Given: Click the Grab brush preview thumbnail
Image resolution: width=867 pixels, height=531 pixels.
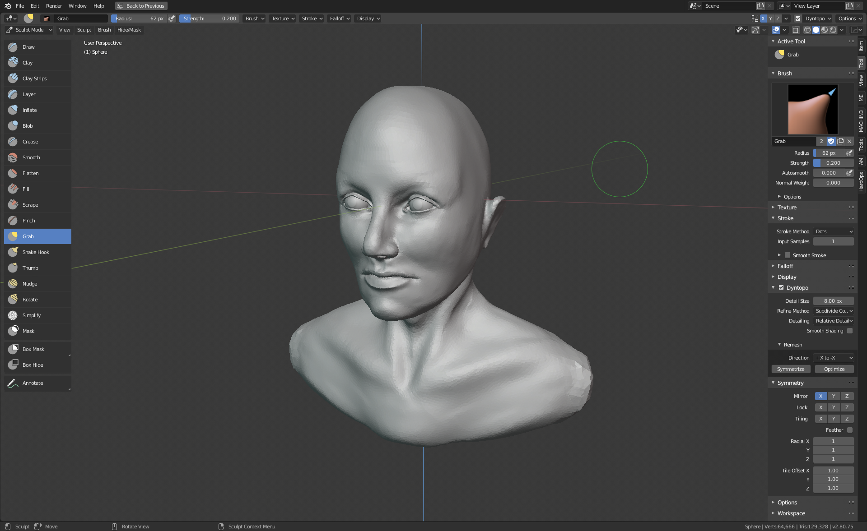Looking at the screenshot, I should (x=812, y=110).
